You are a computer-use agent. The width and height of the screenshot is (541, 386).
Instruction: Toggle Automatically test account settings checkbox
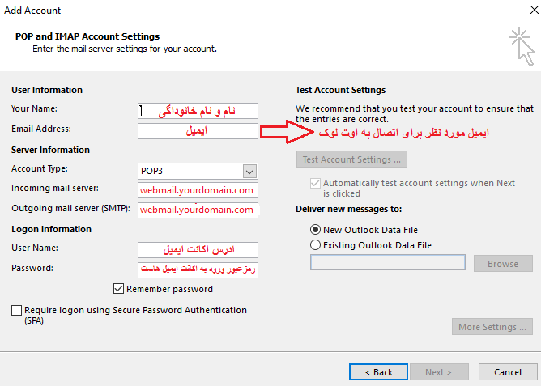[x=316, y=184]
